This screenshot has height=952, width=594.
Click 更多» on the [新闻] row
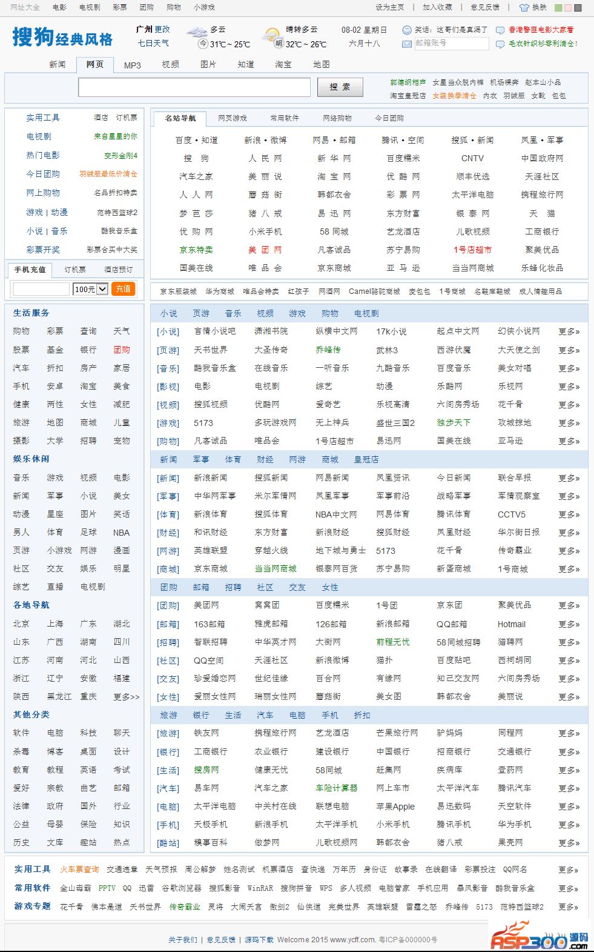(569, 478)
